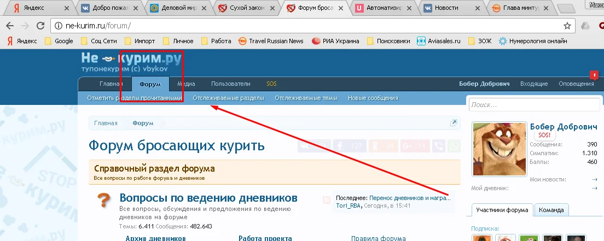
Task: Go back with the browser back arrow
Action: point(10,26)
